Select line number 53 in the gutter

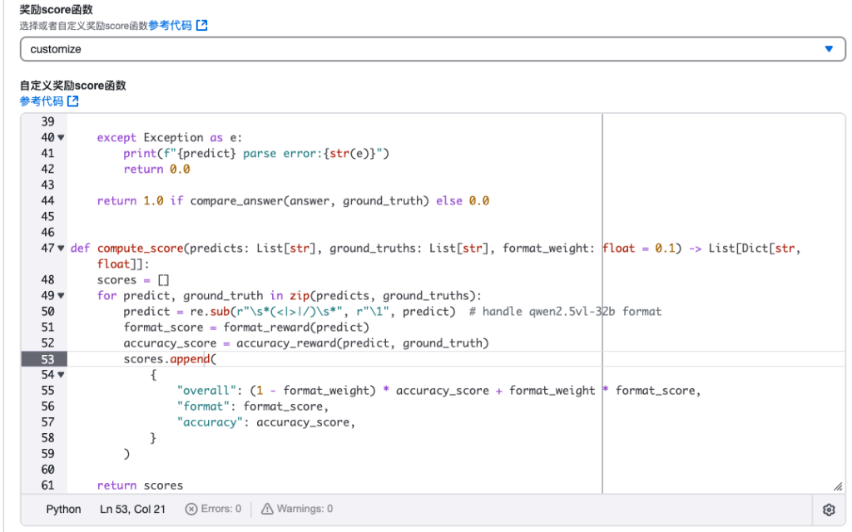(47, 359)
